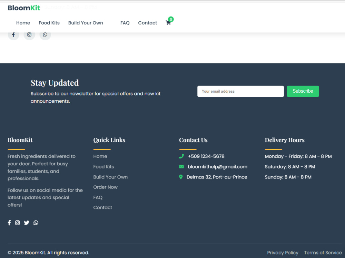345x258 pixels.
Task: Click address Delmas 32, Port-au-Prince
Action: click(217, 177)
